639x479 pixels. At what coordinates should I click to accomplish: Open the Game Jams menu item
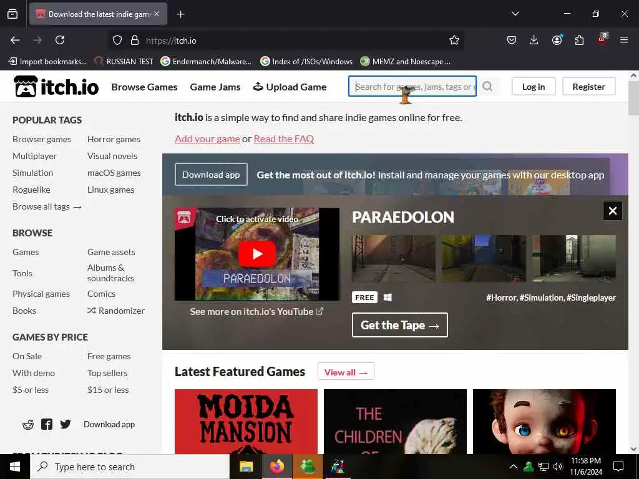click(215, 87)
